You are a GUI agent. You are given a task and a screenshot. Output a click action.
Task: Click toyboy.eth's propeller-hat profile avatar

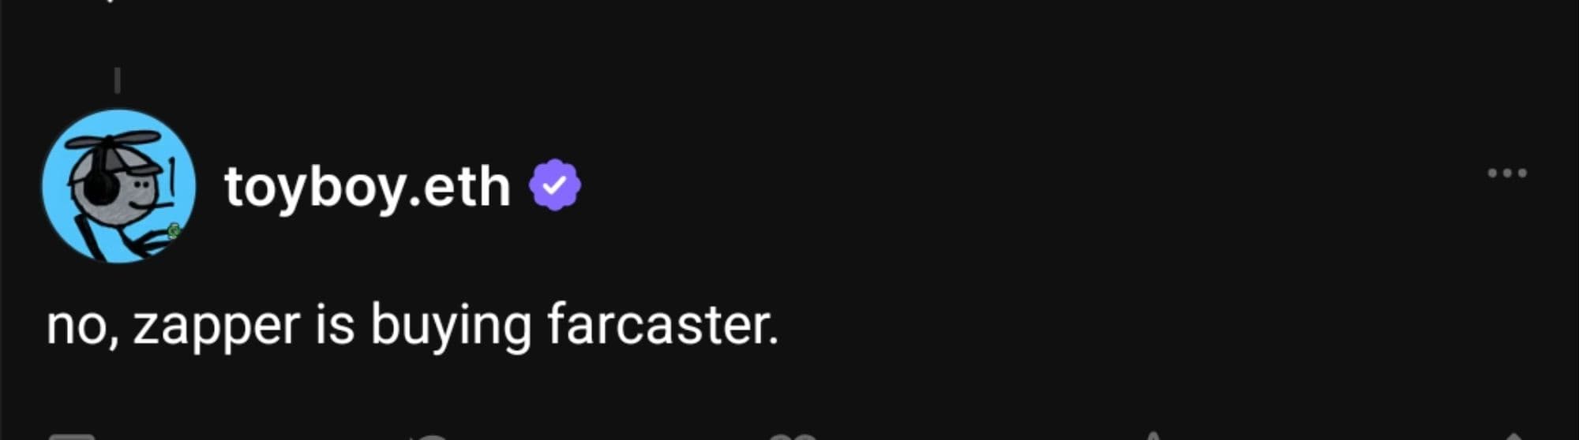[118, 186]
